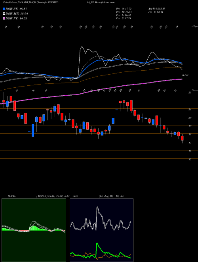Click the green +DI spike in ADX panel
The height and width of the screenshot is (262, 198).
pos(97,244)
